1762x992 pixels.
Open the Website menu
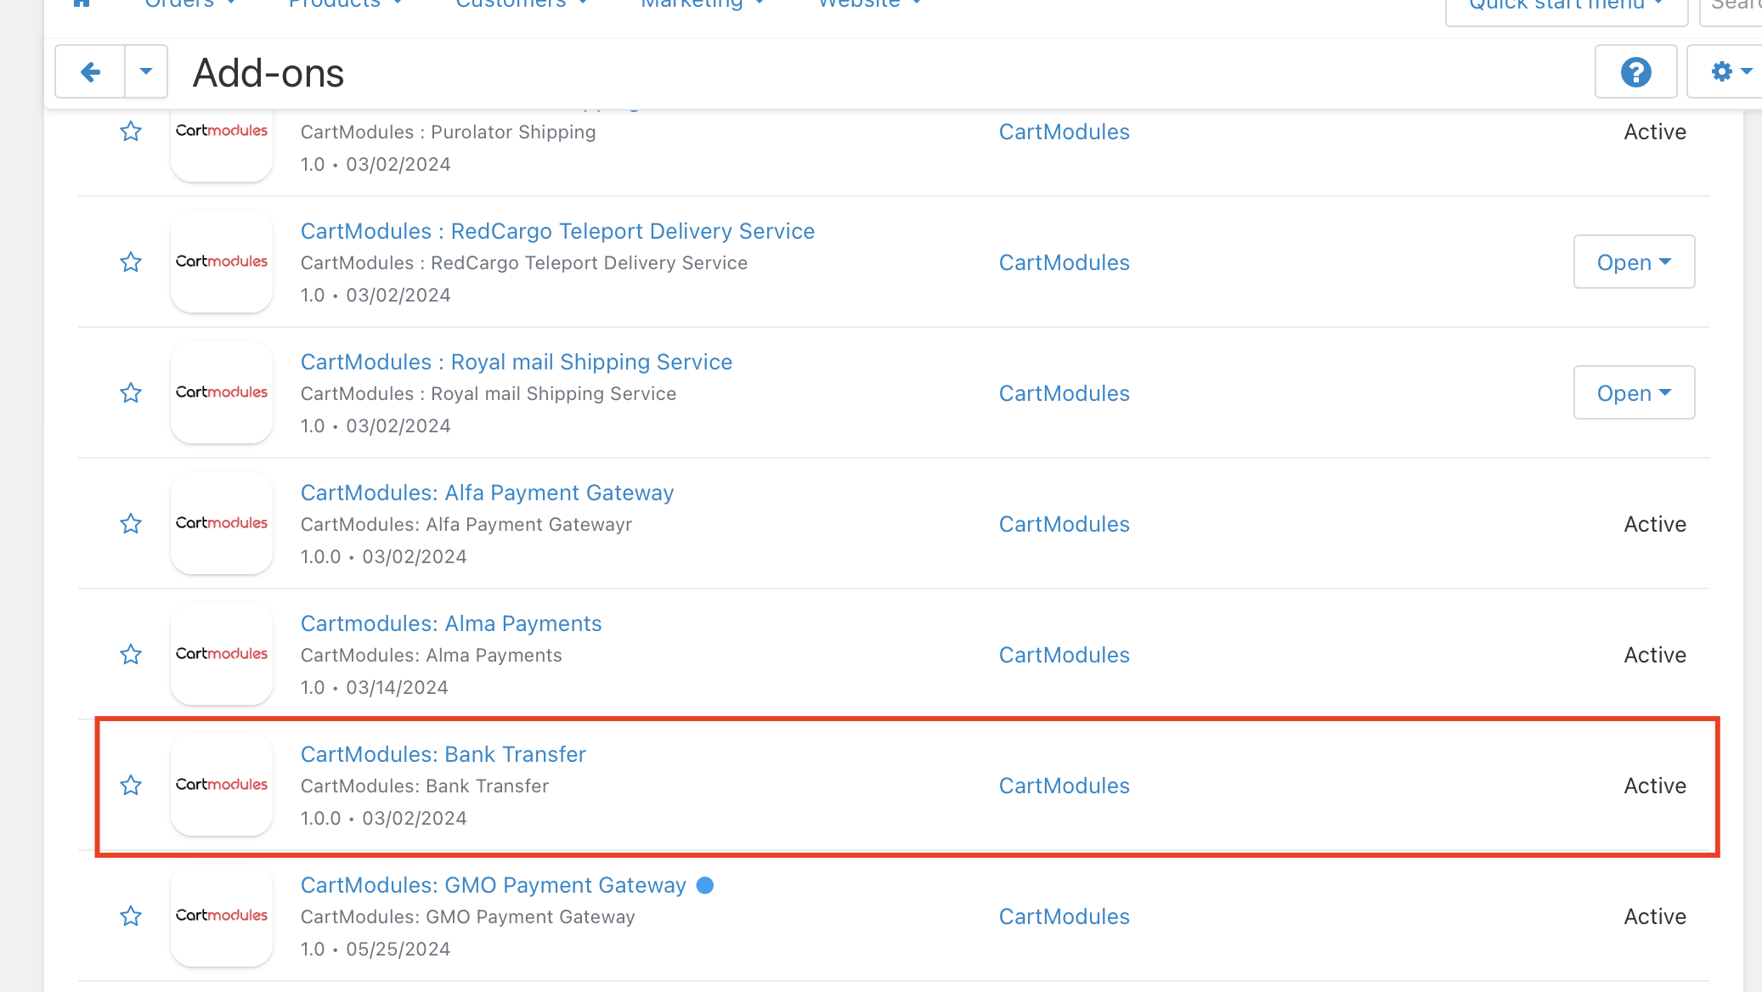(x=870, y=4)
